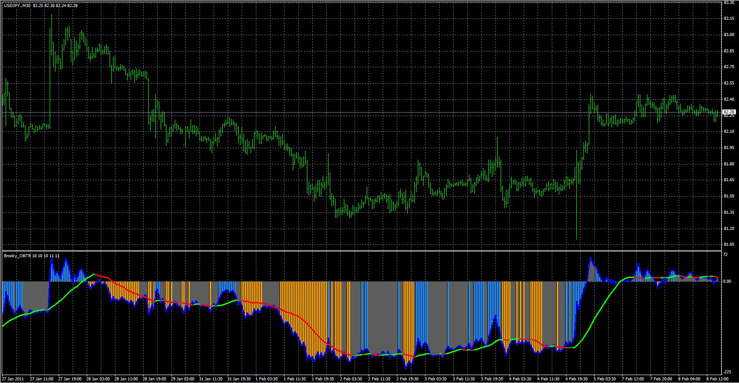Click the 7 Feb 20:00 time label
This screenshot has height=383, width=739.
point(661,379)
